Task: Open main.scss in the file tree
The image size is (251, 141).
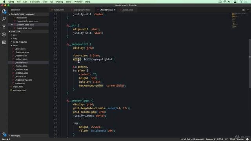Action: [20, 83]
